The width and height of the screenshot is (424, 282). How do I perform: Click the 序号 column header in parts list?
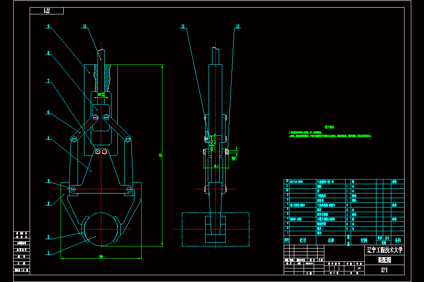pyautogui.click(x=287, y=240)
